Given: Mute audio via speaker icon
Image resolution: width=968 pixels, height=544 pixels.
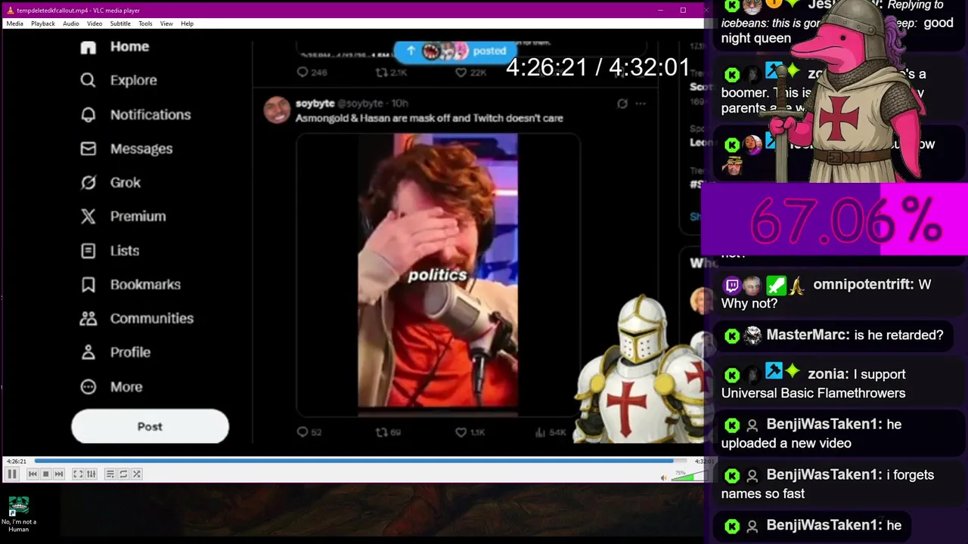Looking at the screenshot, I should pos(663,478).
